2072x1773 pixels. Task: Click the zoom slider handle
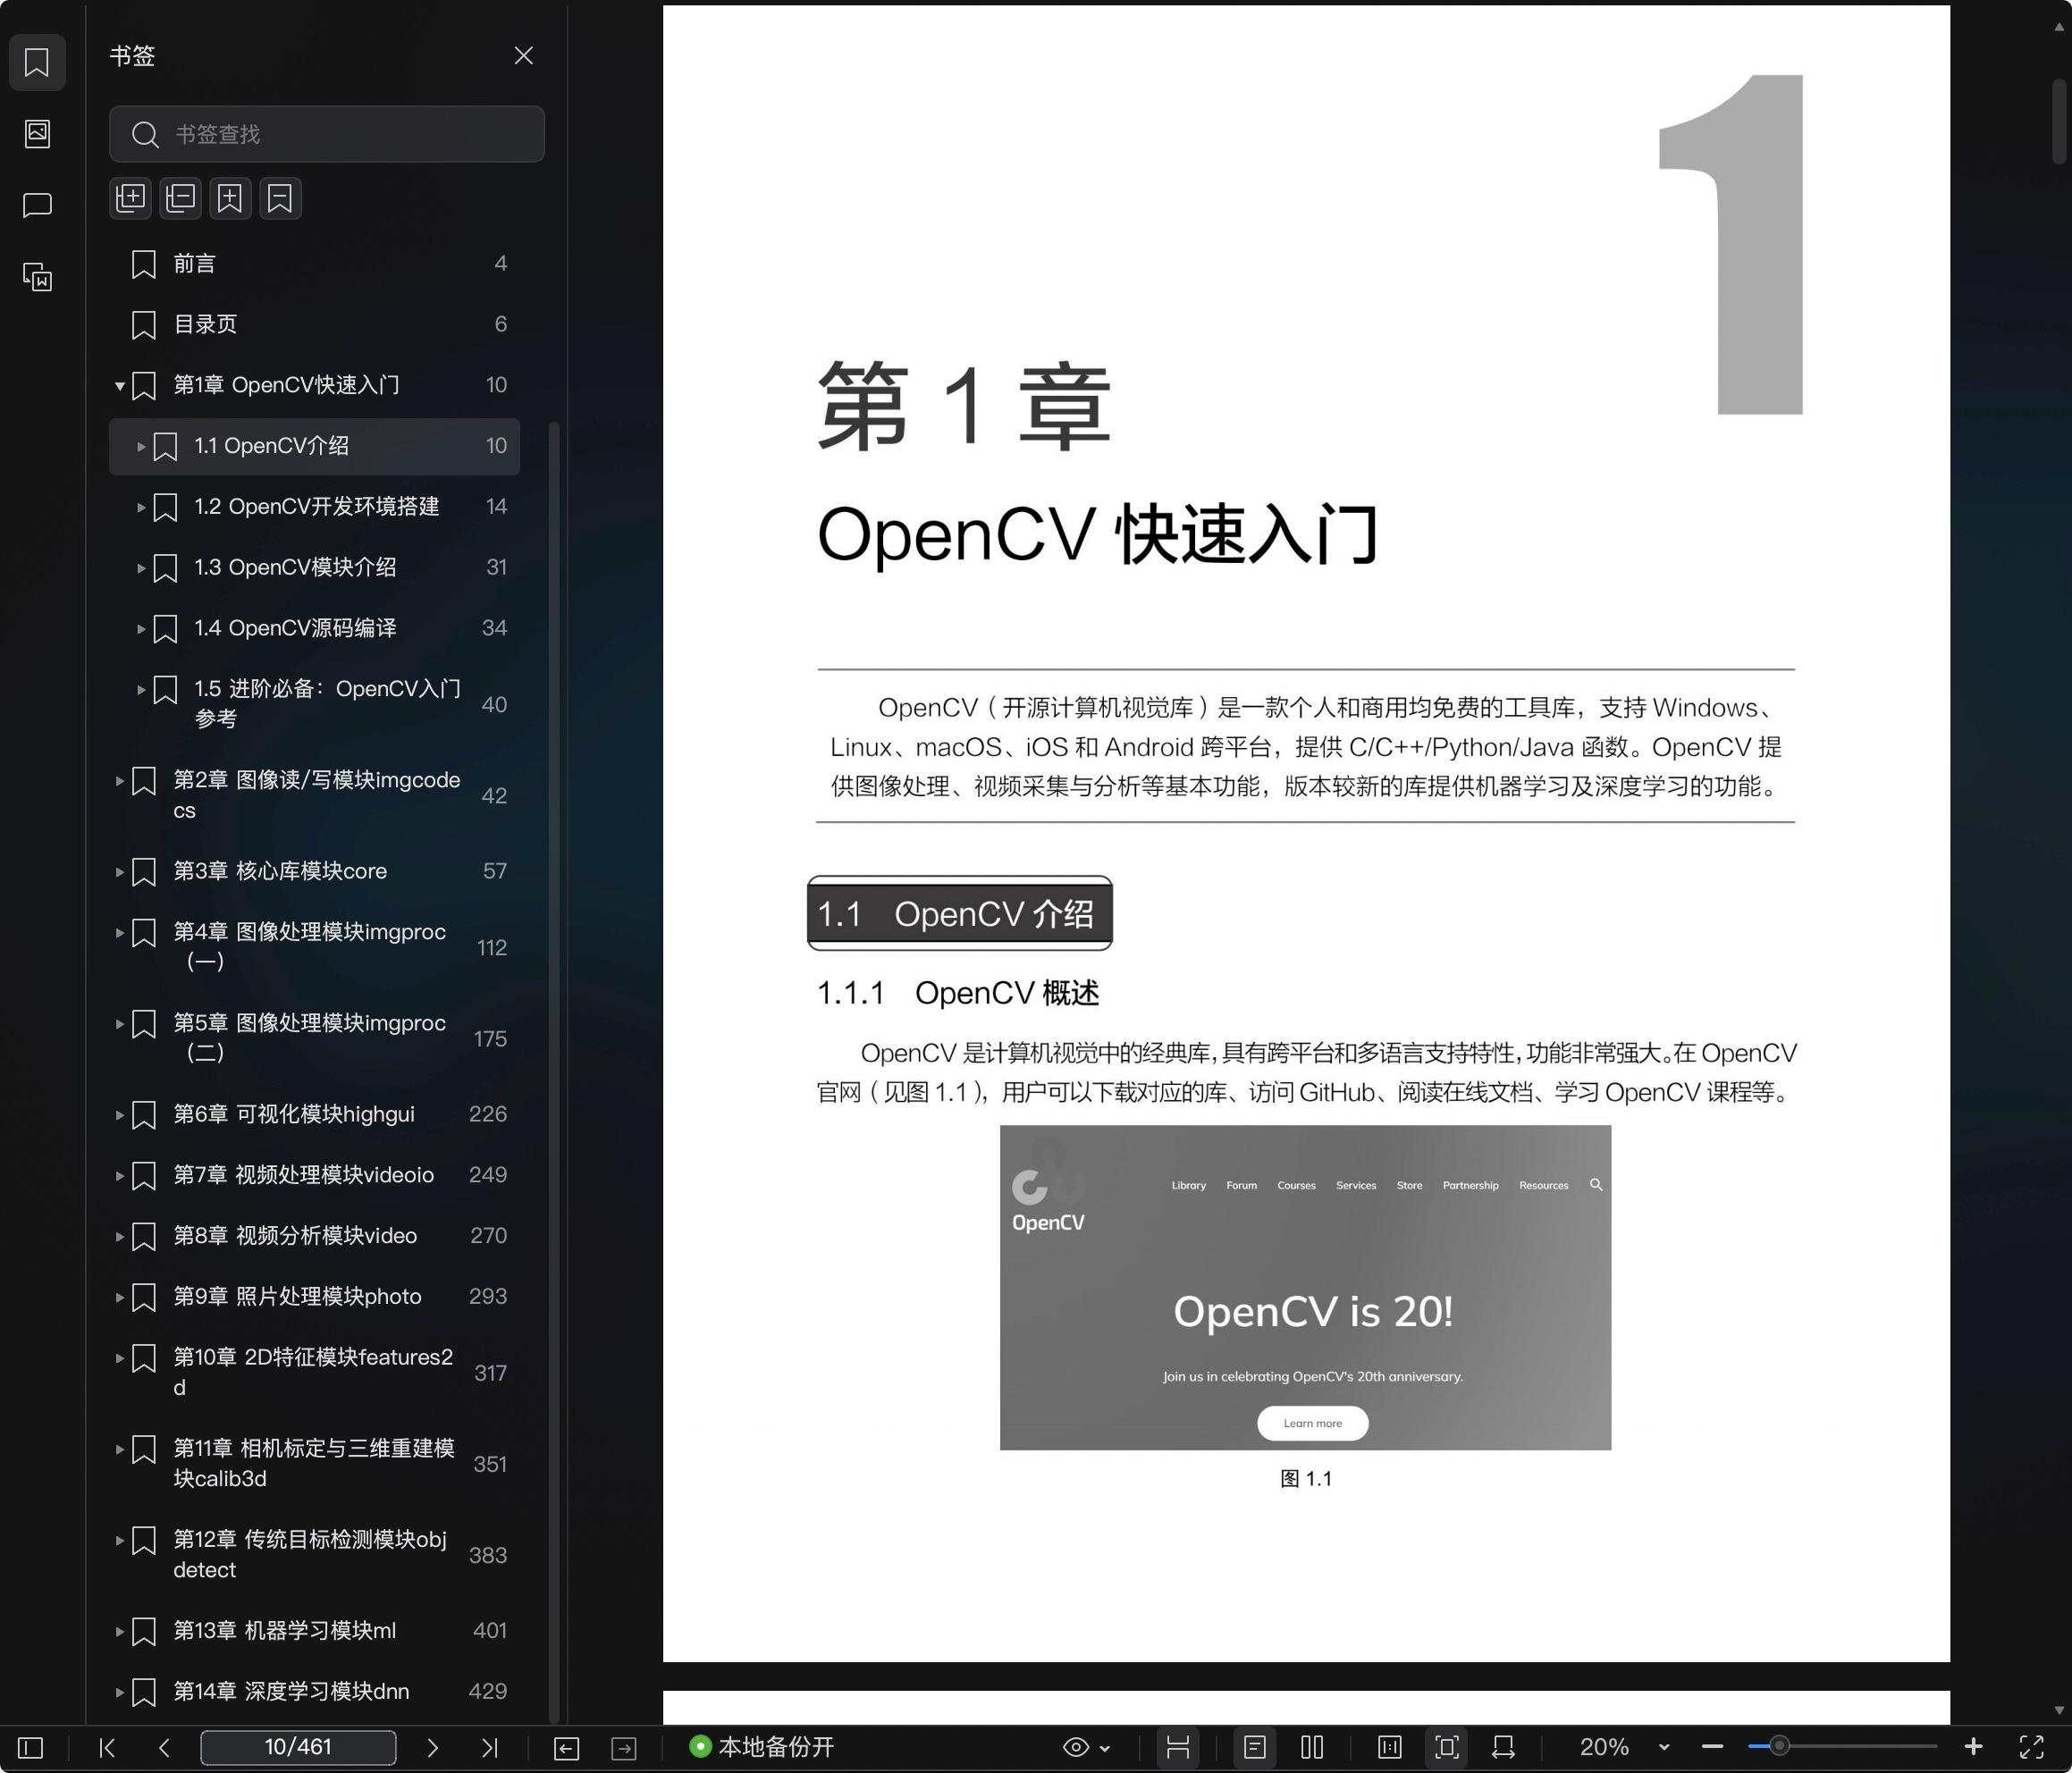1779,1746
